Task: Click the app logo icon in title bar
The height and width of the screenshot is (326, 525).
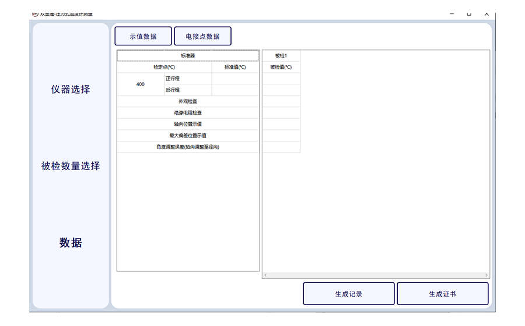Action: pos(34,13)
